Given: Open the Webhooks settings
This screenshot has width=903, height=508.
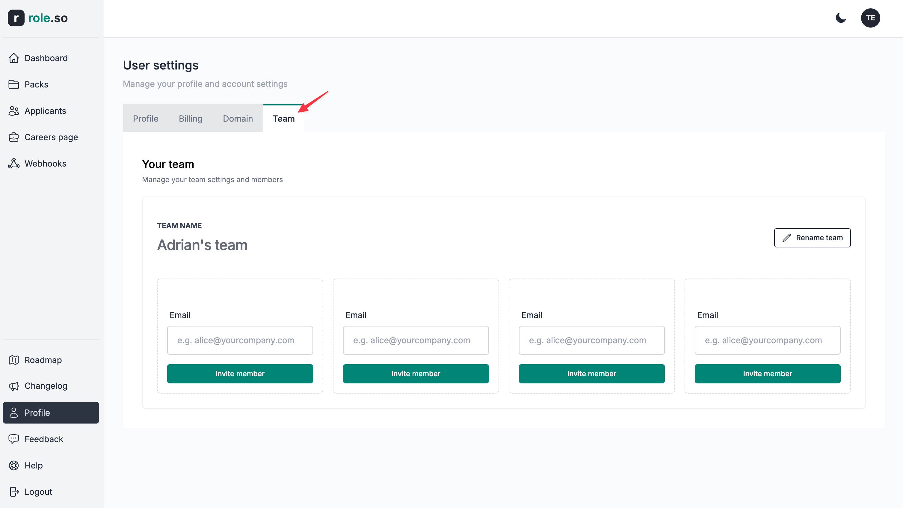Looking at the screenshot, I should click(x=46, y=163).
